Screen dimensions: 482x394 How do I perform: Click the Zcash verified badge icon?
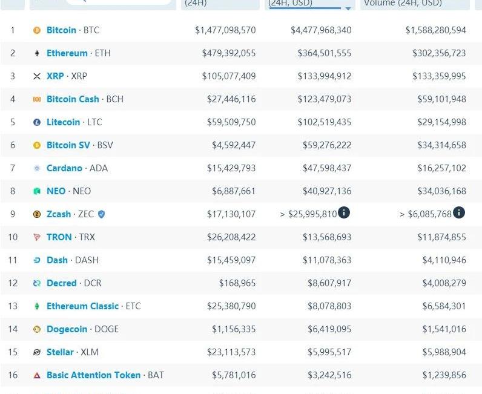(101, 214)
